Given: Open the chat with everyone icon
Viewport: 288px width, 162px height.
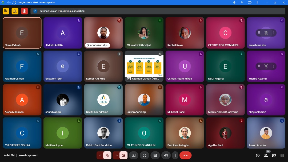Looking at the screenshot, I should (x=274, y=155).
